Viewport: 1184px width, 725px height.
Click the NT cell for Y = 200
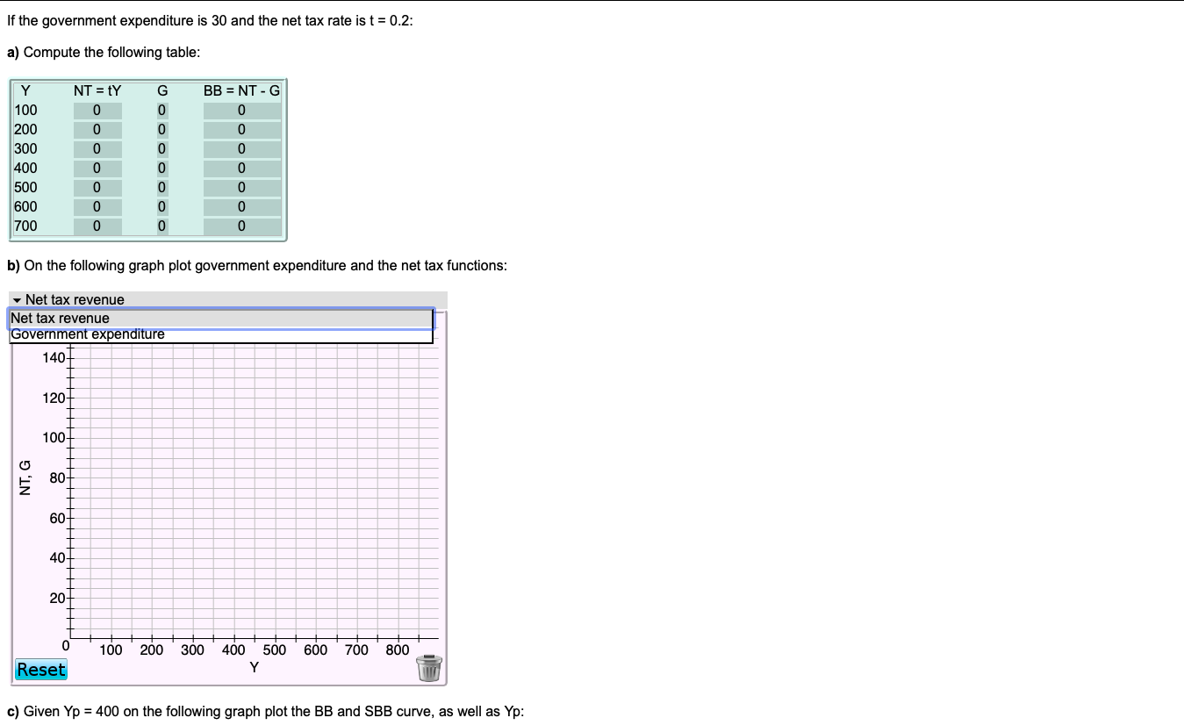[x=97, y=129]
